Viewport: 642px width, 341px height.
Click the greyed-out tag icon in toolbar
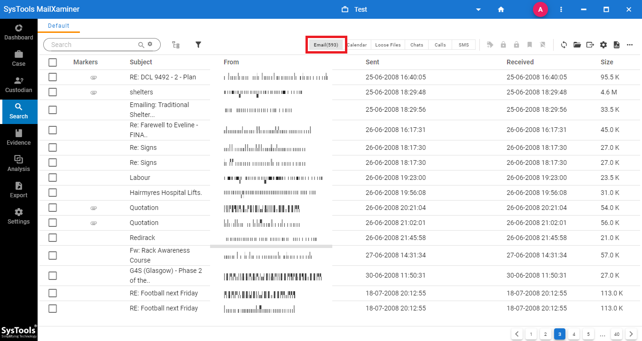[x=490, y=45]
